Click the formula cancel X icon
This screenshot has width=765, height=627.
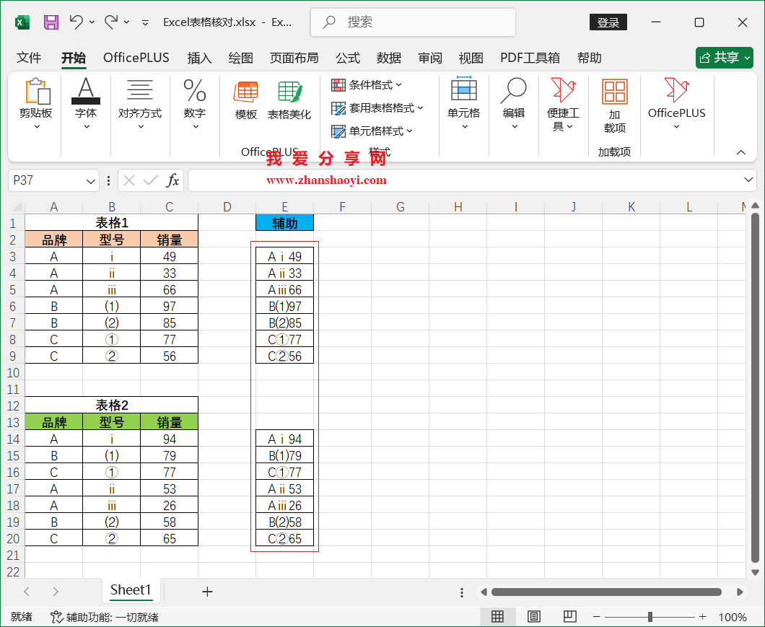coord(129,180)
